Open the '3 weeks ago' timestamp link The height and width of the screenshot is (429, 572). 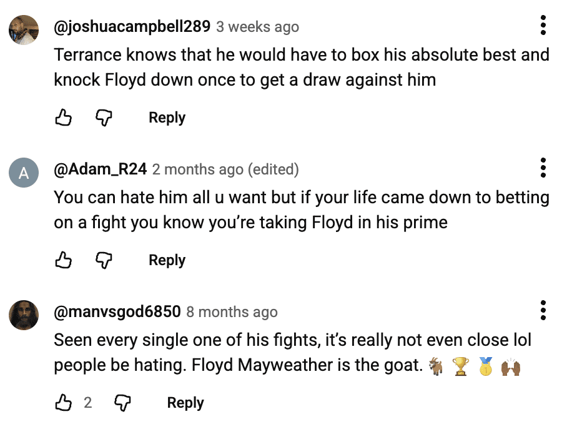pyautogui.click(x=257, y=27)
